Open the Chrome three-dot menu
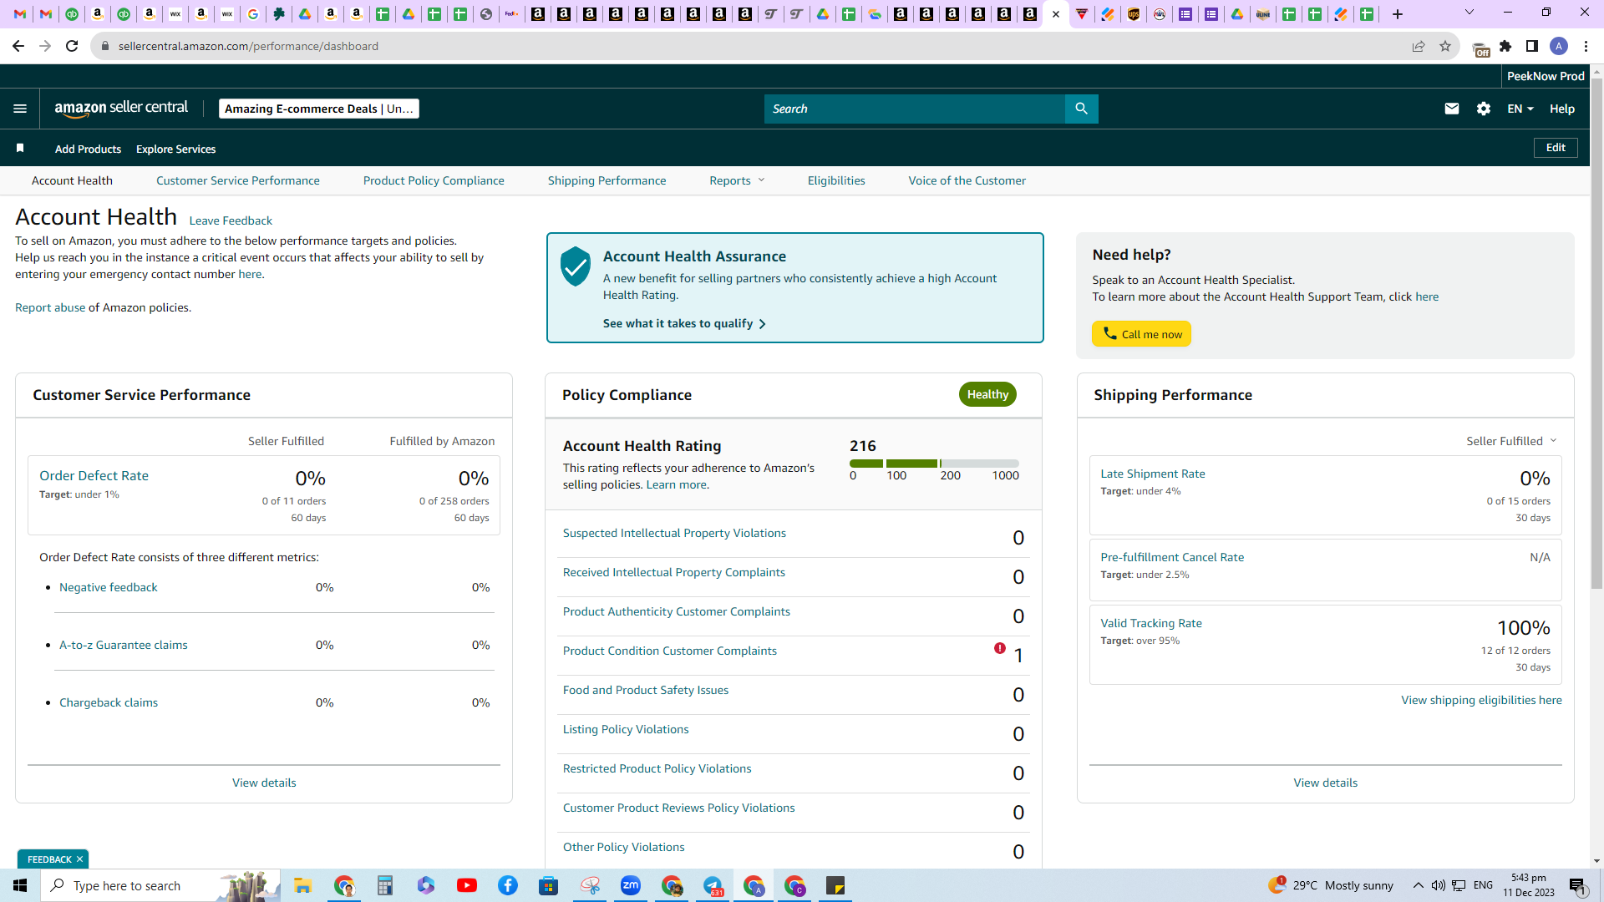The image size is (1604, 902). pyautogui.click(x=1586, y=46)
